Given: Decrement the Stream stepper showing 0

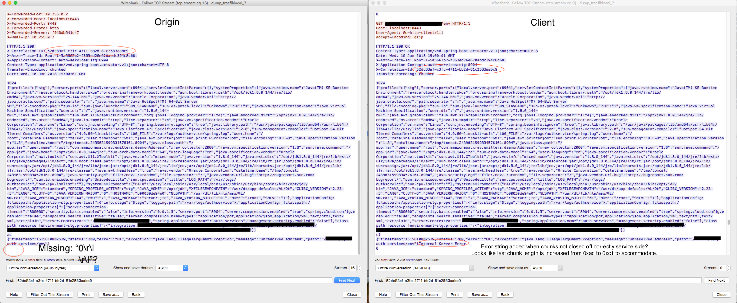Looking at the screenshot, I should 729,269.
